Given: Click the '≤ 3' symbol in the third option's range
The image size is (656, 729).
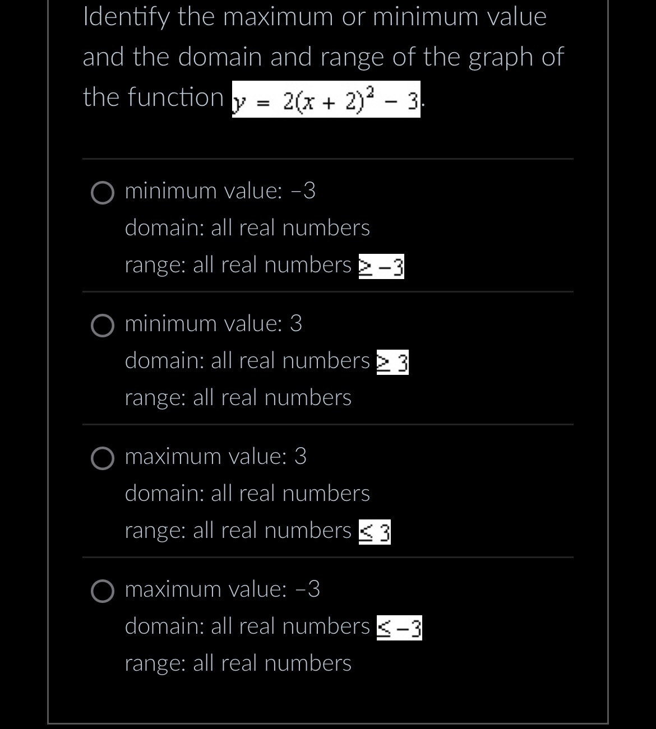Looking at the screenshot, I should tap(375, 532).
